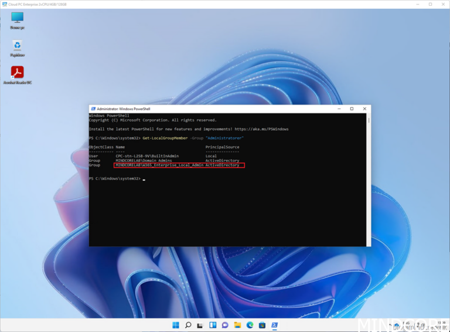Click the PowerShell title bar system icon
Screen dimensions: 450x332
[x=93, y=109]
